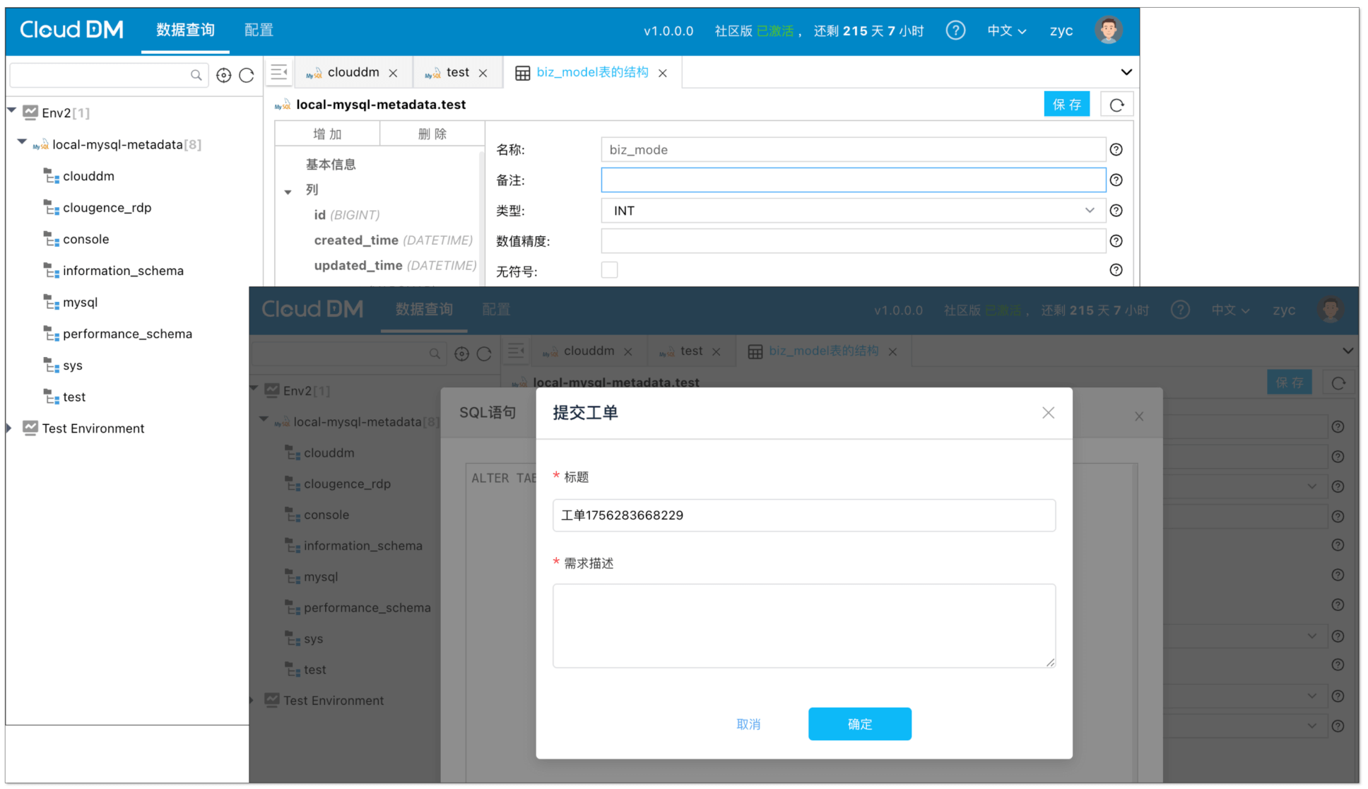This screenshot has width=1368, height=789.
Task: Click the user avatar in top bar
Action: pyautogui.click(x=1108, y=30)
